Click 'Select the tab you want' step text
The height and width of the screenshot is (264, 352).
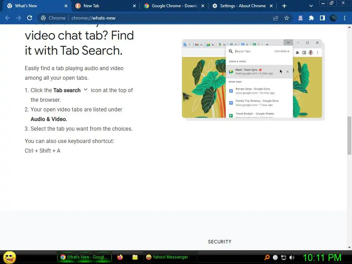point(81,129)
